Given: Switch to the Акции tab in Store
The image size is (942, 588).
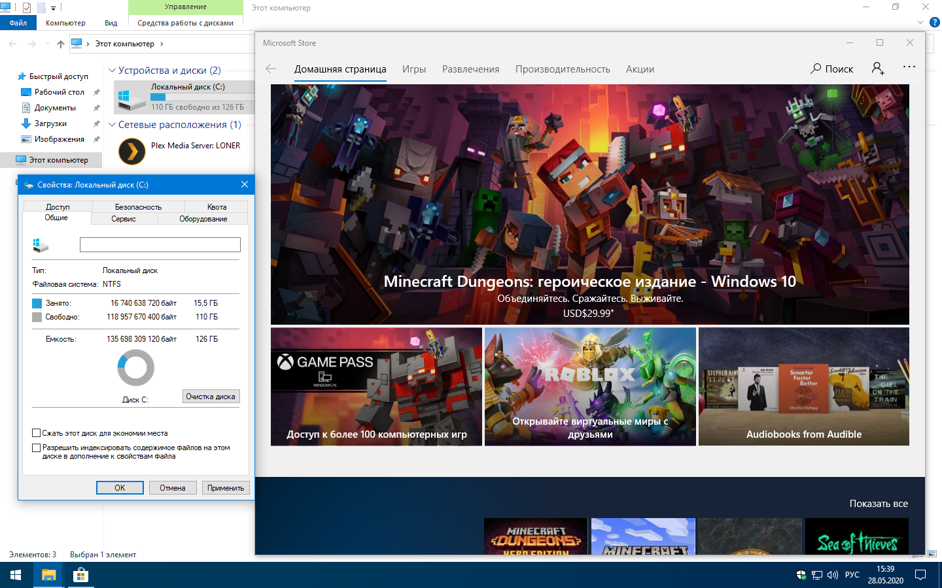Looking at the screenshot, I should tap(640, 69).
